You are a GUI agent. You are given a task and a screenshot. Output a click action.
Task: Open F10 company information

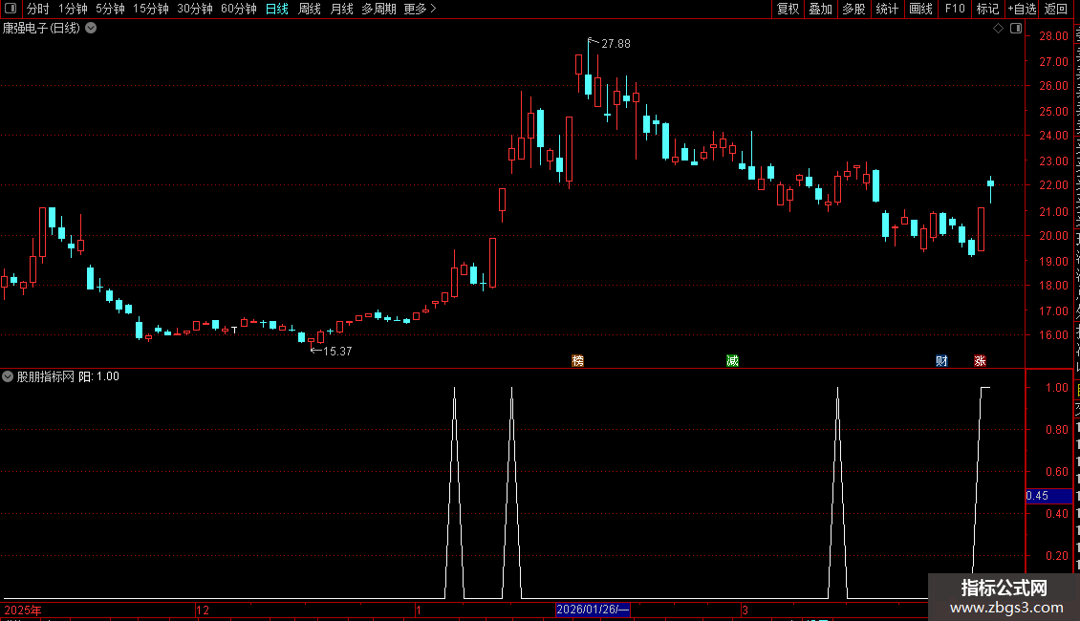pos(955,9)
